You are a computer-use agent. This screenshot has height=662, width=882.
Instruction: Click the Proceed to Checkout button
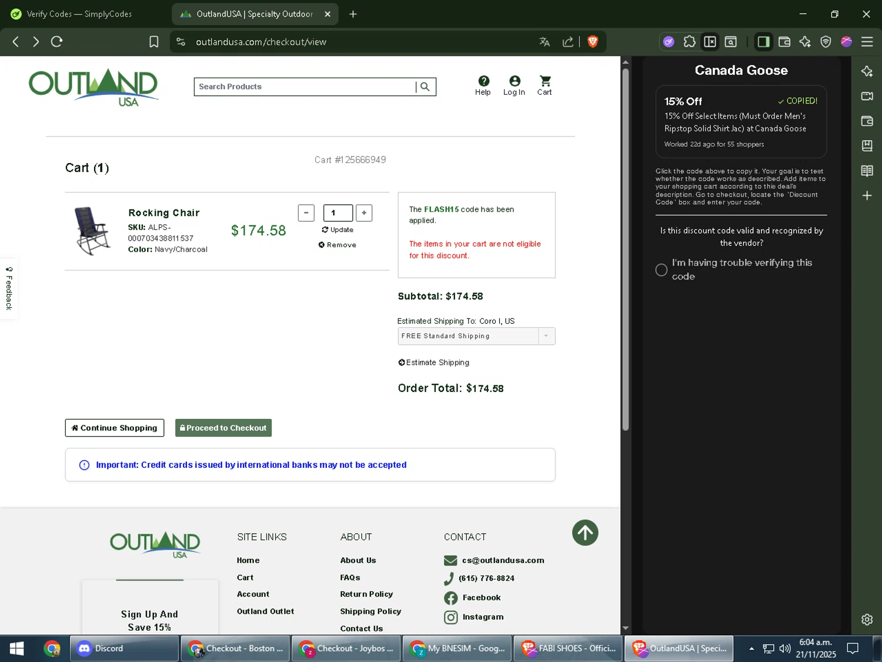[223, 428]
